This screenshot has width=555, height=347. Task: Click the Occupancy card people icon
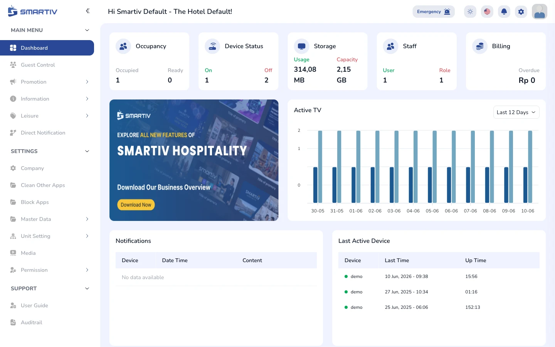tap(123, 46)
